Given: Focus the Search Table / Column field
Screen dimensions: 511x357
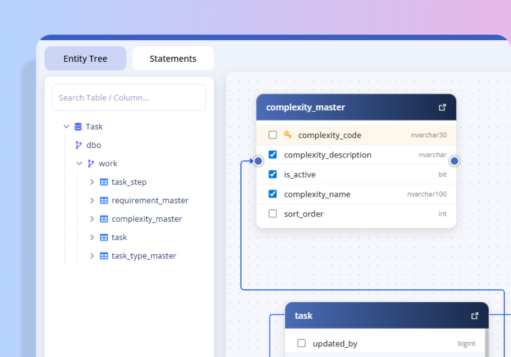Looking at the screenshot, I should coord(129,98).
